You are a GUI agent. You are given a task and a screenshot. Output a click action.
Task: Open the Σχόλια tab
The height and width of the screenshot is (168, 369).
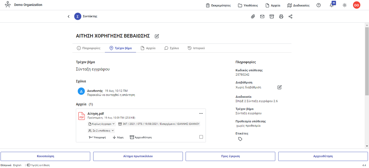(x=172, y=48)
